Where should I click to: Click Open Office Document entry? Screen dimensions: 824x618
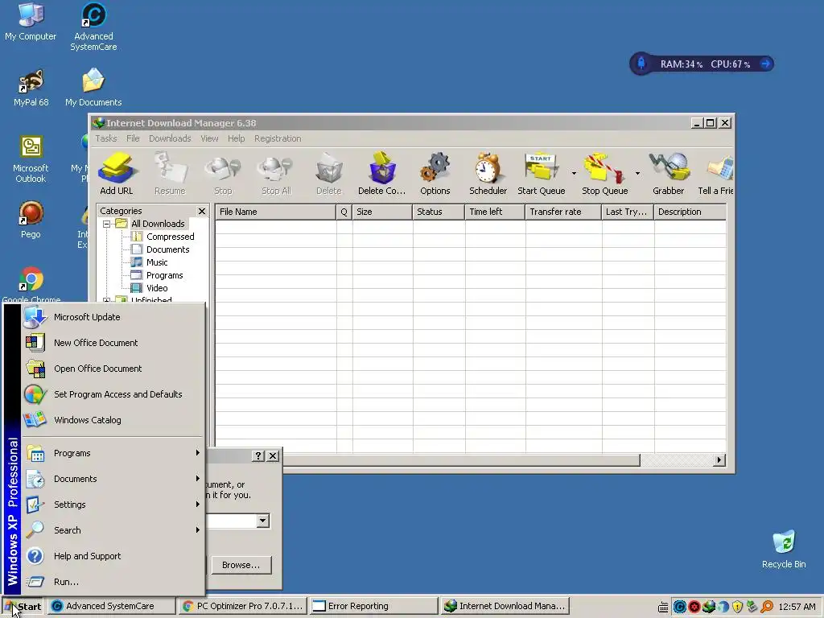click(113, 369)
